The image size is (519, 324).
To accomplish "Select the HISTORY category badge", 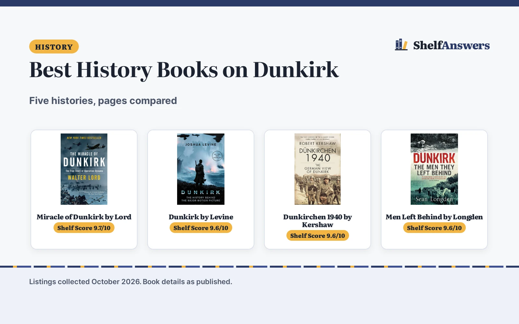I will pyautogui.click(x=54, y=47).
